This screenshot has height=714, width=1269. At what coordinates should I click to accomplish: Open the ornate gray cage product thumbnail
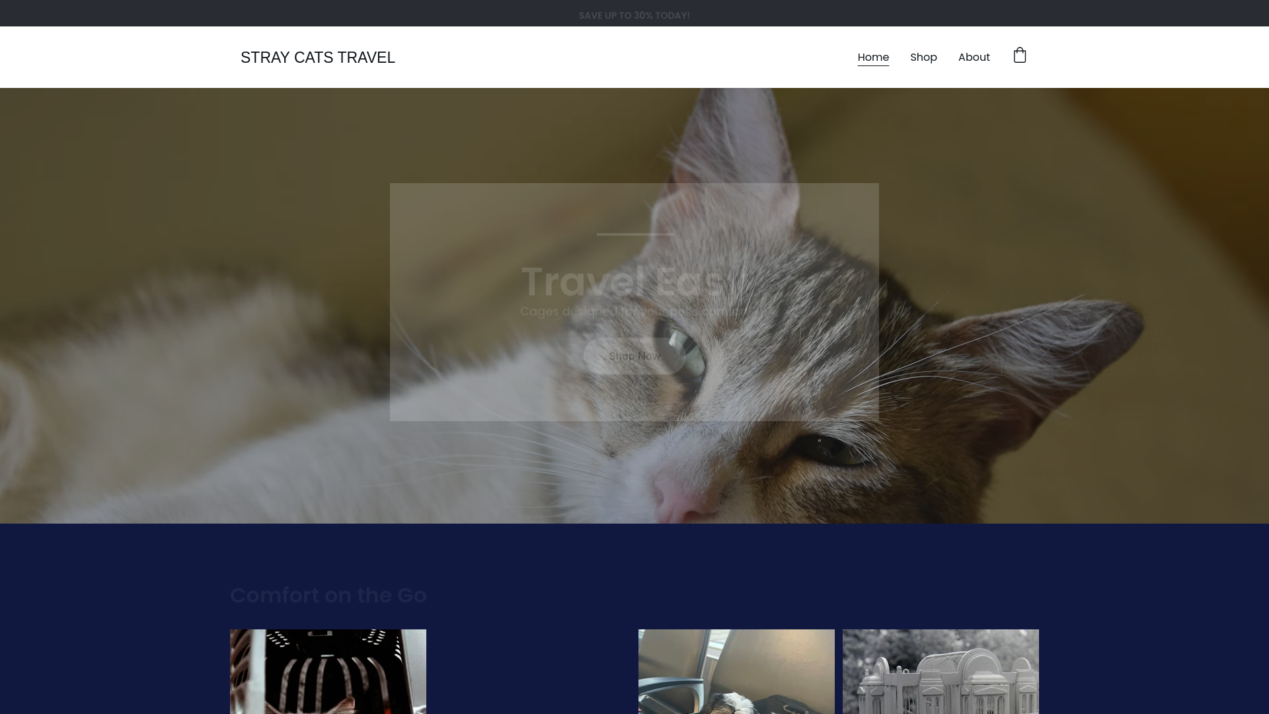(941, 672)
